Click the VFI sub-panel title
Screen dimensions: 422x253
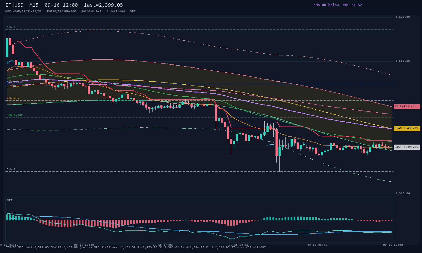[10, 200]
